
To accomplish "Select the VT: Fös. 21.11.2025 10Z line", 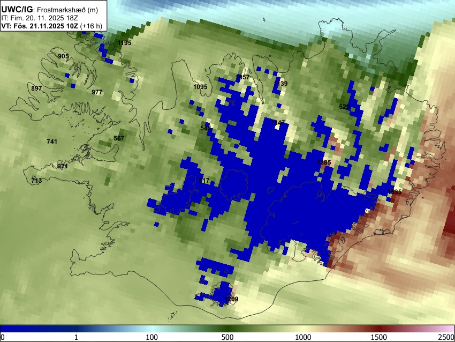I will click(51, 26).
